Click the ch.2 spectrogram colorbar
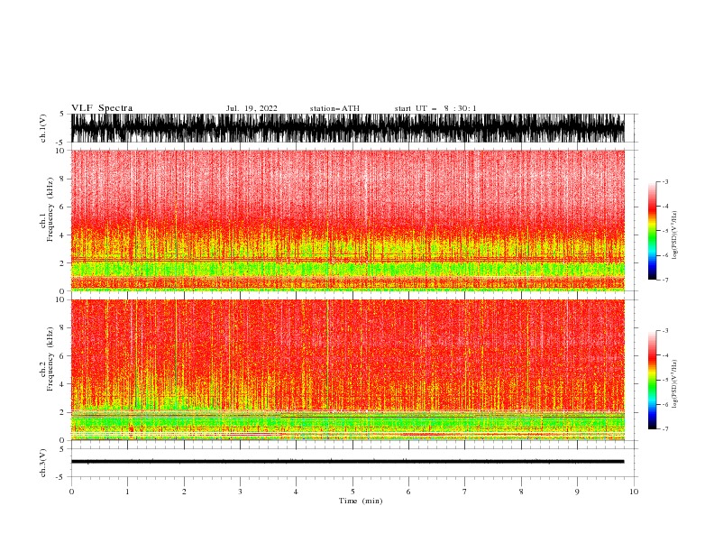Screen dimensions: 714x552 652,380
